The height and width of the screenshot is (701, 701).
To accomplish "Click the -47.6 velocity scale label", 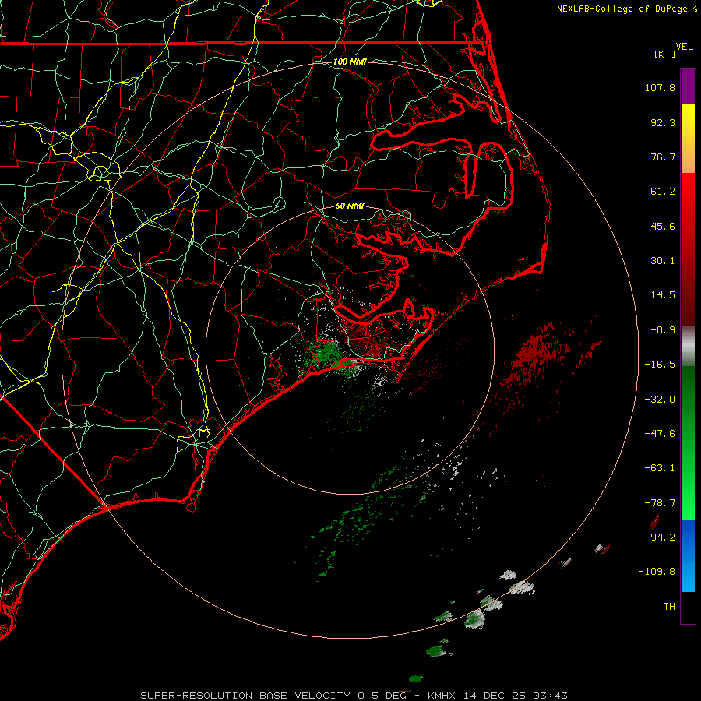I will tap(660, 434).
